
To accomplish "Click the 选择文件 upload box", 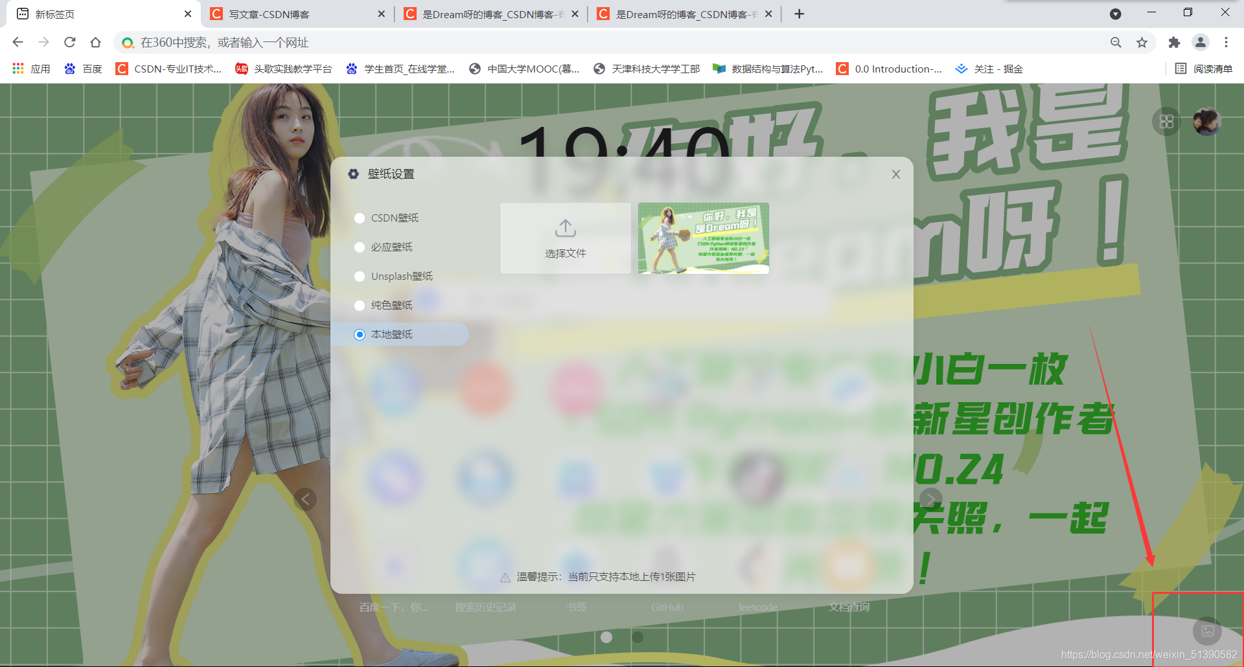I will 566,238.
